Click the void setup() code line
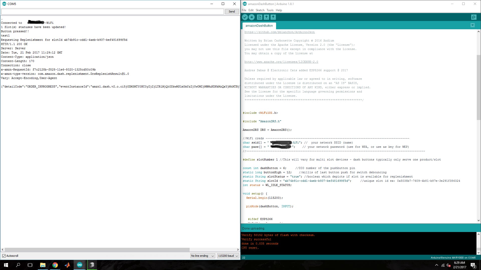 [x=255, y=193]
